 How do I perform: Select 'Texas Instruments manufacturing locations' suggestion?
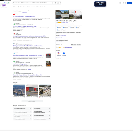point(42,112)
